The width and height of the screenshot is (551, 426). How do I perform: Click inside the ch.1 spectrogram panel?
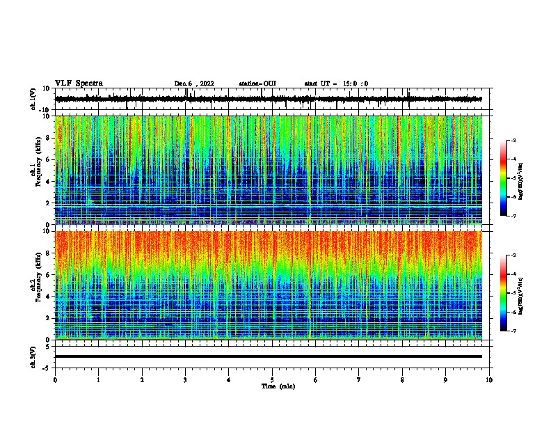click(x=269, y=170)
